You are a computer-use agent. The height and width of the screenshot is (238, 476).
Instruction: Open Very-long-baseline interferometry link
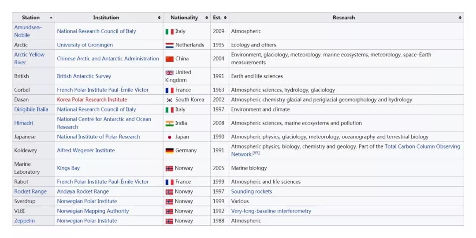tap(271, 211)
